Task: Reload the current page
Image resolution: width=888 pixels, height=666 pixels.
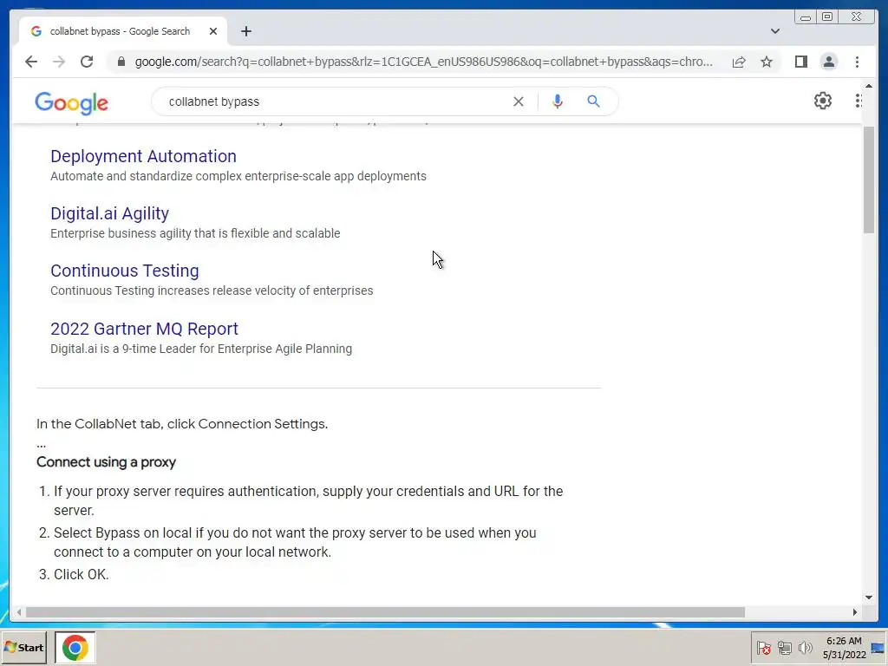Action: tap(87, 62)
